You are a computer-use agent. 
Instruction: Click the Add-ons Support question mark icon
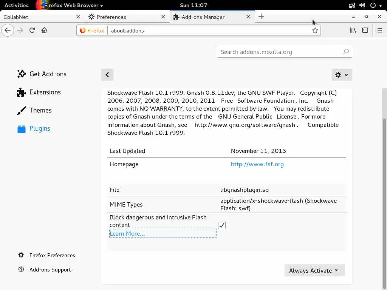pos(21,270)
